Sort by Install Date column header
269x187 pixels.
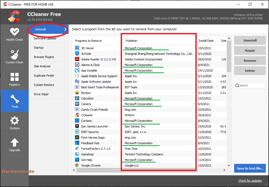click(207, 41)
